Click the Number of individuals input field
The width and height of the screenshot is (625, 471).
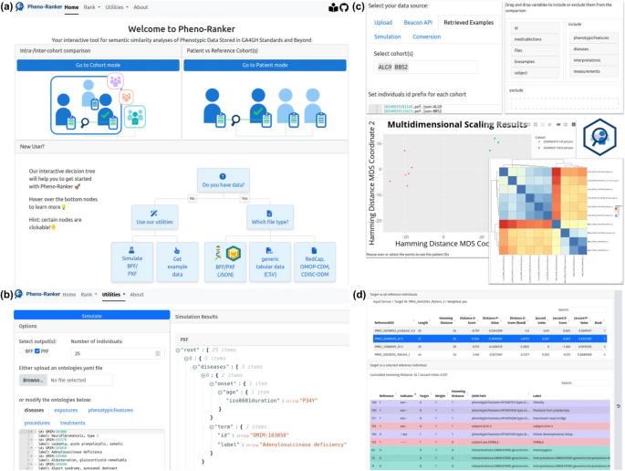click(x=118, y=353)
